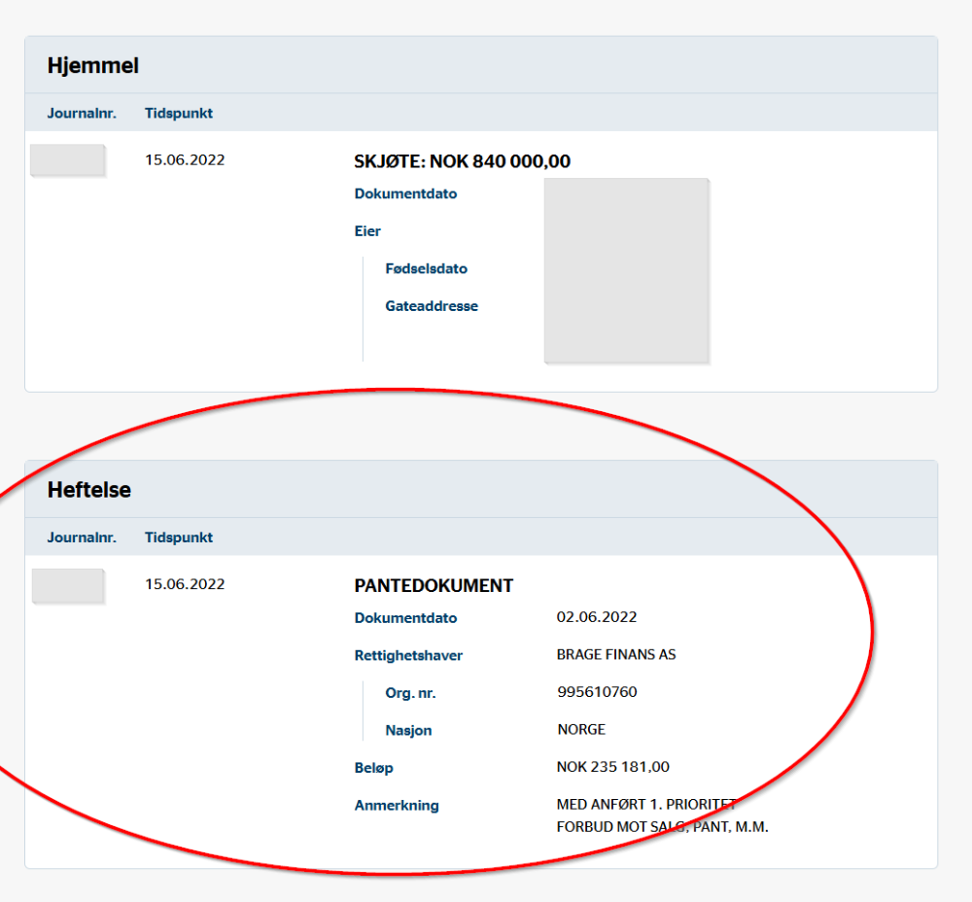
Task: Click the redacted journal number in Heftelse
Action: click(68, 586)
